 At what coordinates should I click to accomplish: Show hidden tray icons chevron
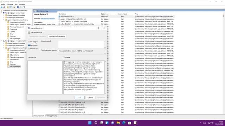pos(200,123)
